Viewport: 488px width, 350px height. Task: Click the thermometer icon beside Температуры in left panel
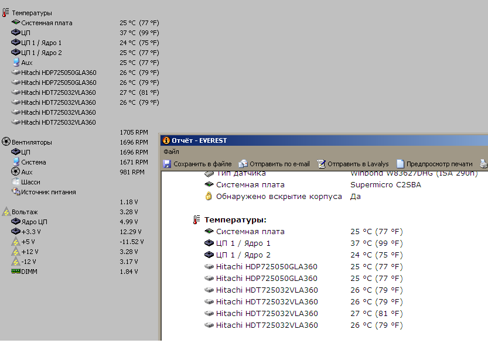[6, 13]
